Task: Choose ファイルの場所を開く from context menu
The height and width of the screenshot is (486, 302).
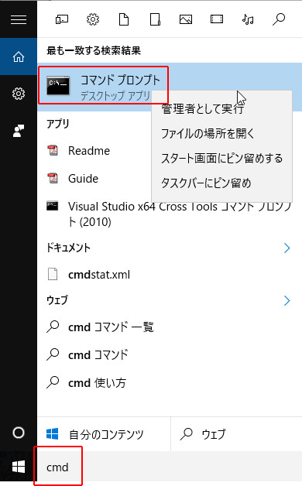Action: 221,134
